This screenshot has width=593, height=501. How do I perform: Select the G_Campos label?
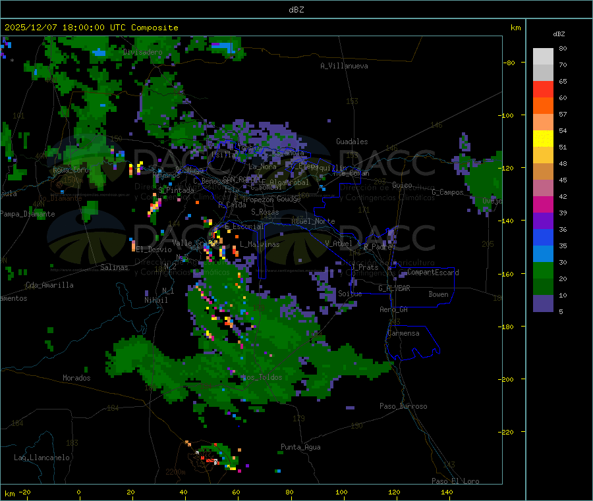click(x=448, y=192)
